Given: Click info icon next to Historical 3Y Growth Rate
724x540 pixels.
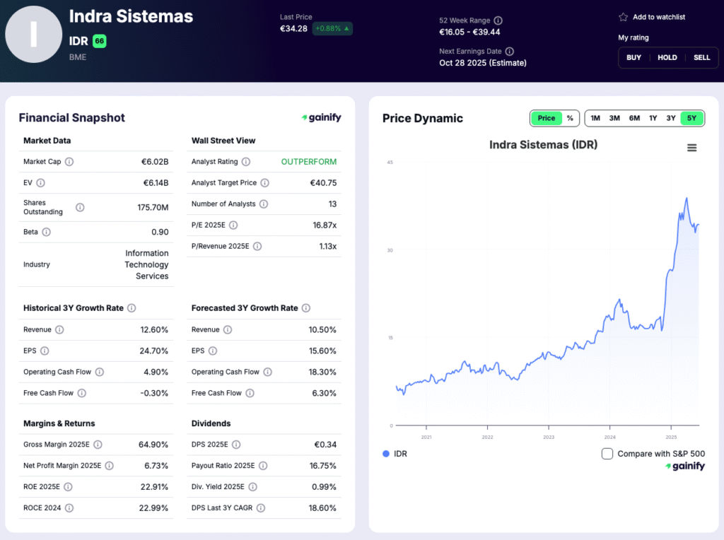Looking at the screenshot, I should click(x=132, y=308).
